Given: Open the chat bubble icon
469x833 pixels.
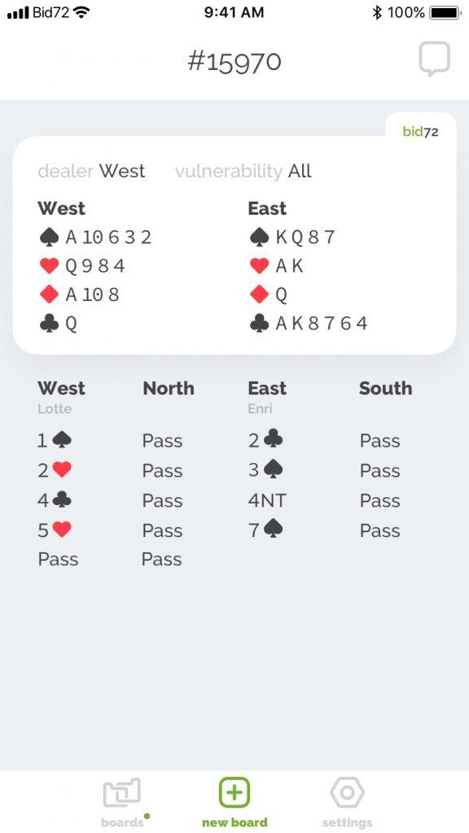Looking at the screenshot, I should pyautogui.click(x=434, y=59).
